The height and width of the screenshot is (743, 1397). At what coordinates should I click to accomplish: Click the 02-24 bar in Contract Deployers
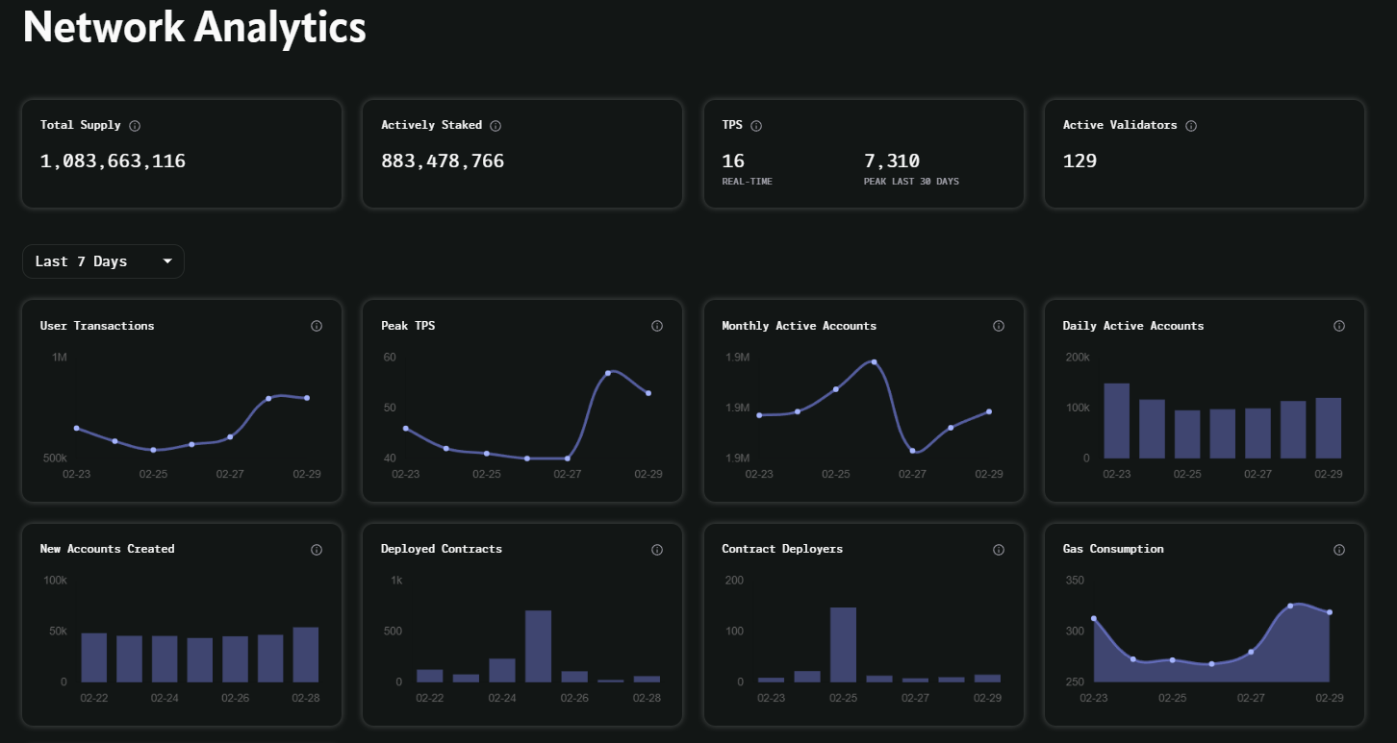click(x=807, y=677)
